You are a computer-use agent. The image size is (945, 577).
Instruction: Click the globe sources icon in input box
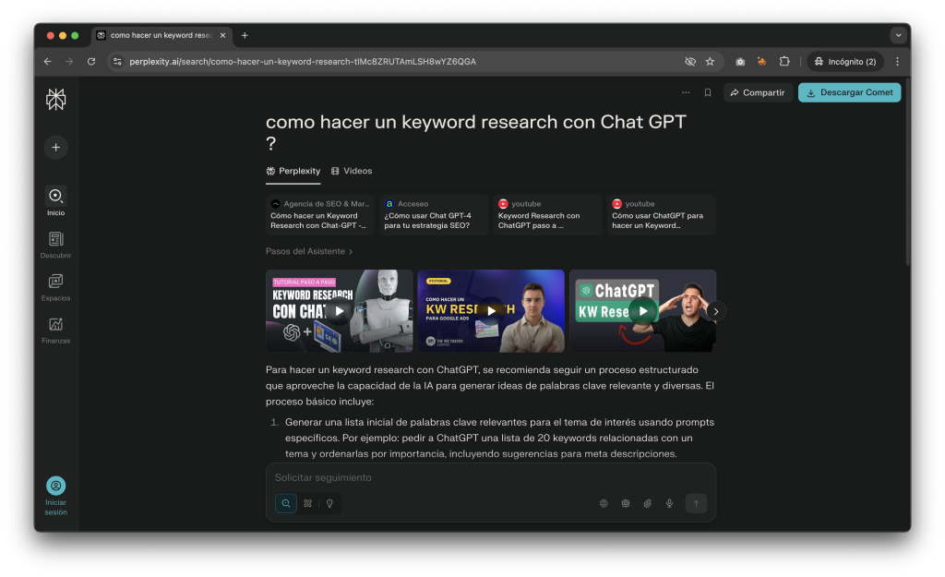(x=604, y=503)
